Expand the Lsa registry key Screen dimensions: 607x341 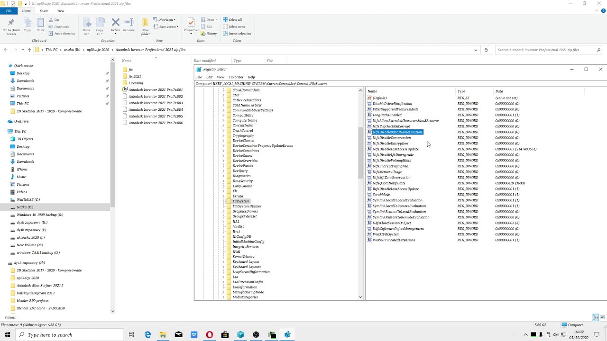tap(223, 277)
